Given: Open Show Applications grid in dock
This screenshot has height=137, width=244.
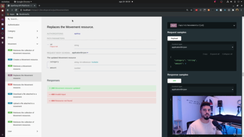Looking at the screenshot, I should coord(3,135).
